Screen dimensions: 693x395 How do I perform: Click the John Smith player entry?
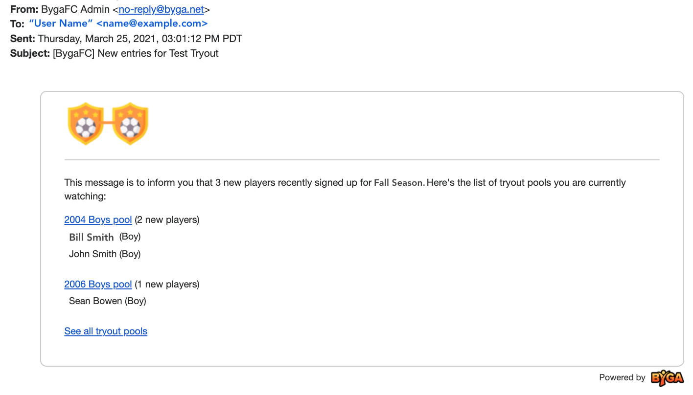pos(105,254)
